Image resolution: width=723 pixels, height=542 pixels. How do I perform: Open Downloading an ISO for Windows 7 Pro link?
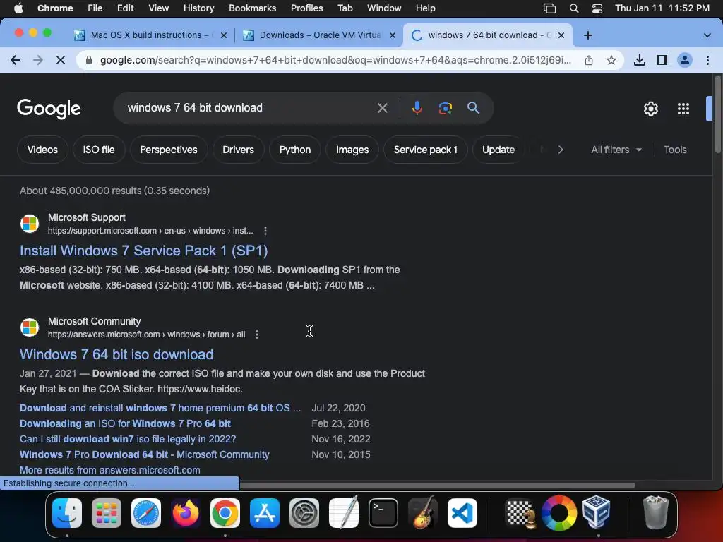[x=126, y=423]
